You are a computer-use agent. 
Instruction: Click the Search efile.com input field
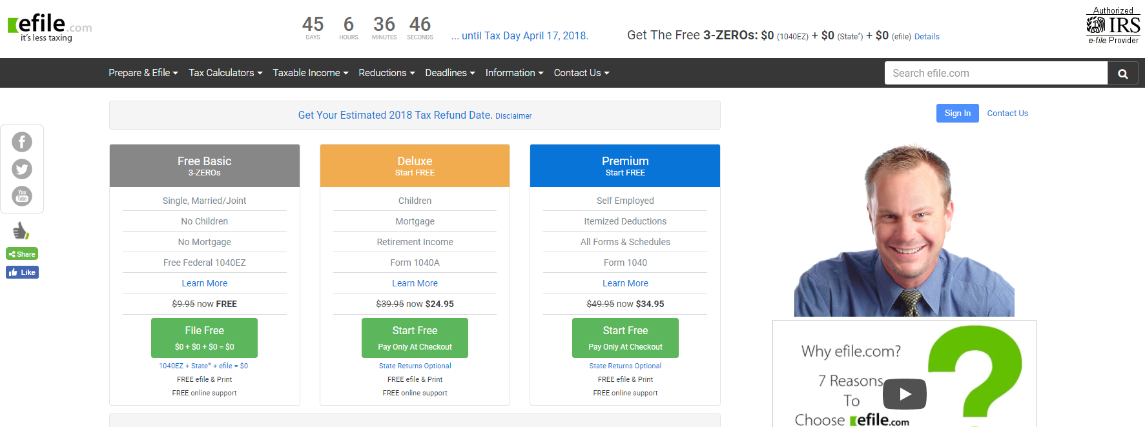pyautogui.click(x=996, y=74)
